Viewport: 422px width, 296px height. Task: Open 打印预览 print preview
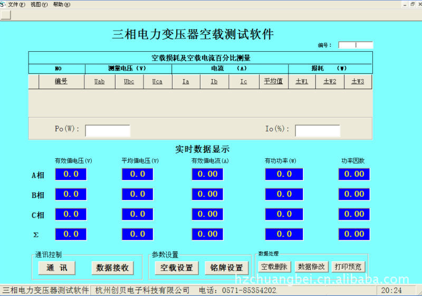pyautogui.click(x=349, y=267)
